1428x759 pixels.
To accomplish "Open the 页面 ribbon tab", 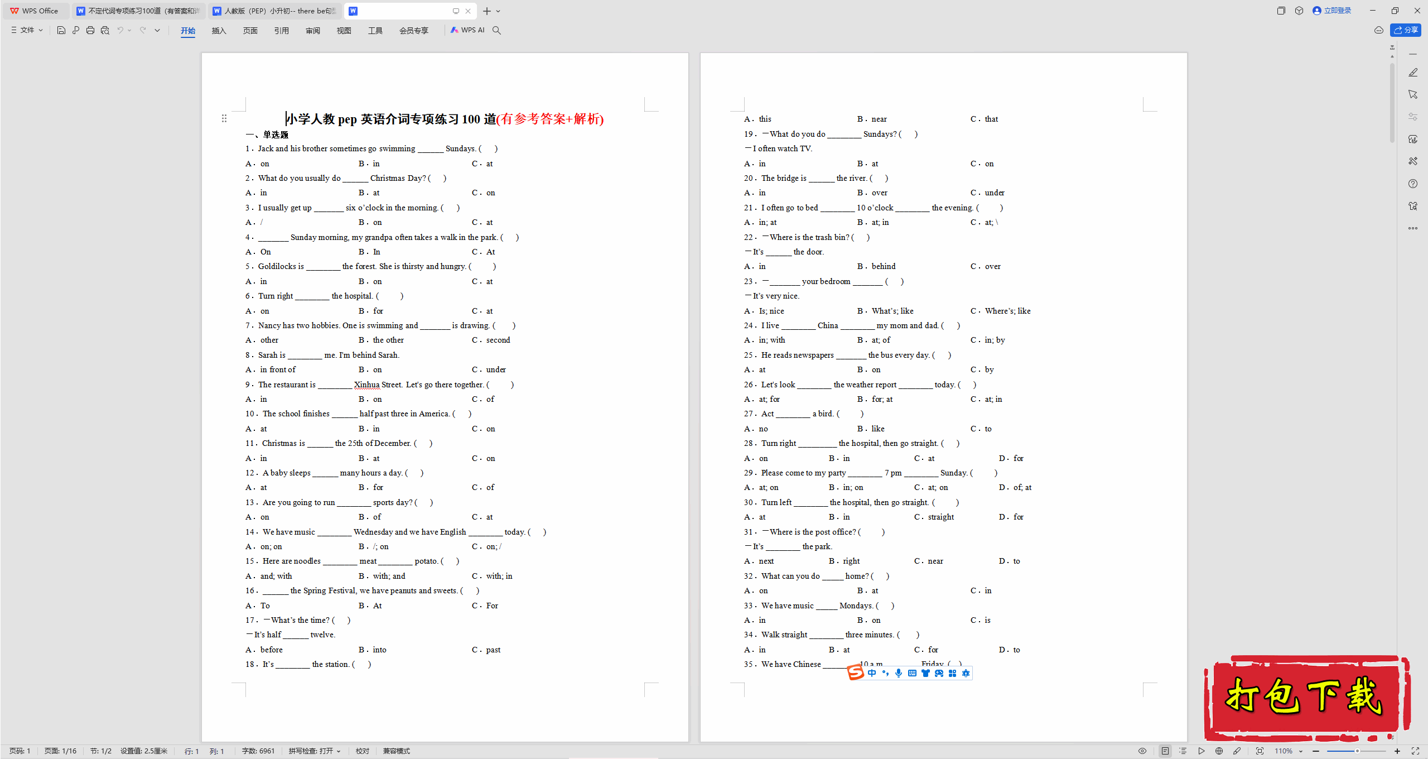I will coord(250,30).
